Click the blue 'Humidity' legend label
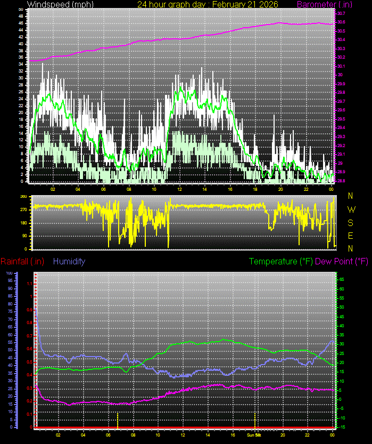The image size is (372, 444). pos(69,261)
